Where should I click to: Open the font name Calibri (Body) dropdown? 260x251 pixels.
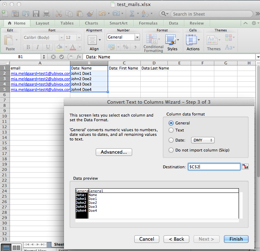click(61, 37)
